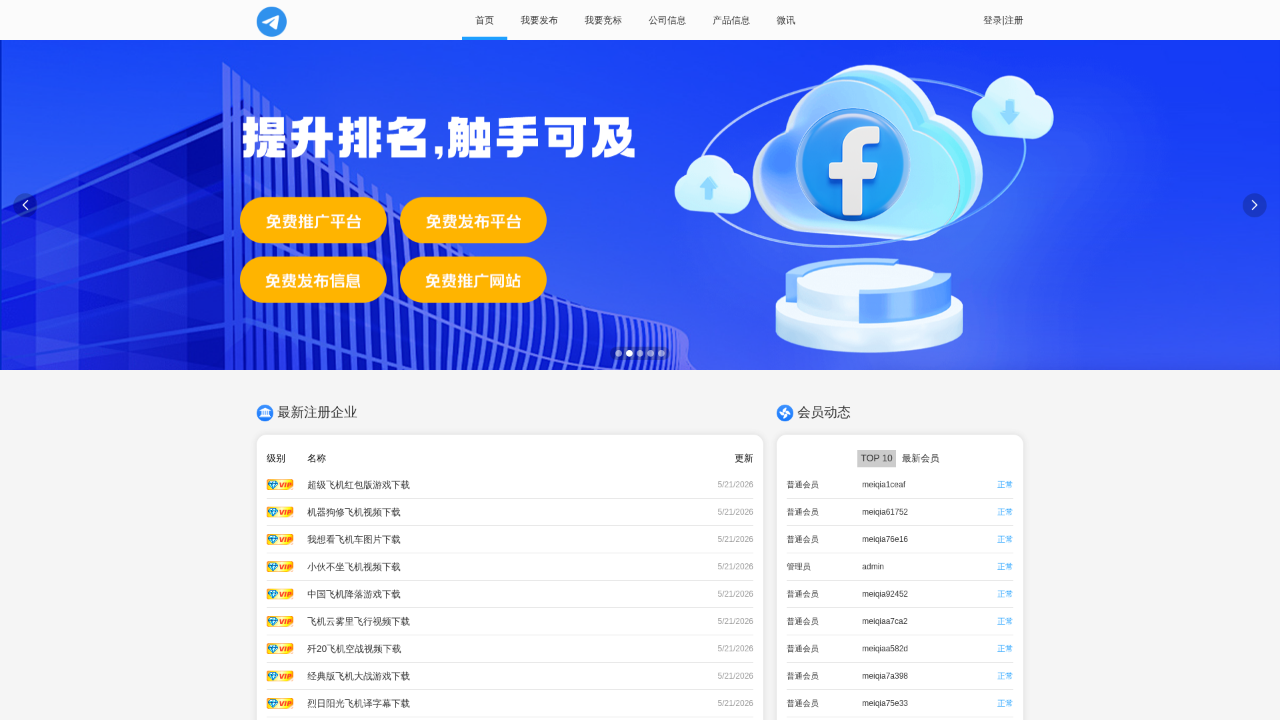Click member name meiqia1ceaf
The width and height of the screenshot is (1280, 720).
pyautogui.click(x=883, y=485)
